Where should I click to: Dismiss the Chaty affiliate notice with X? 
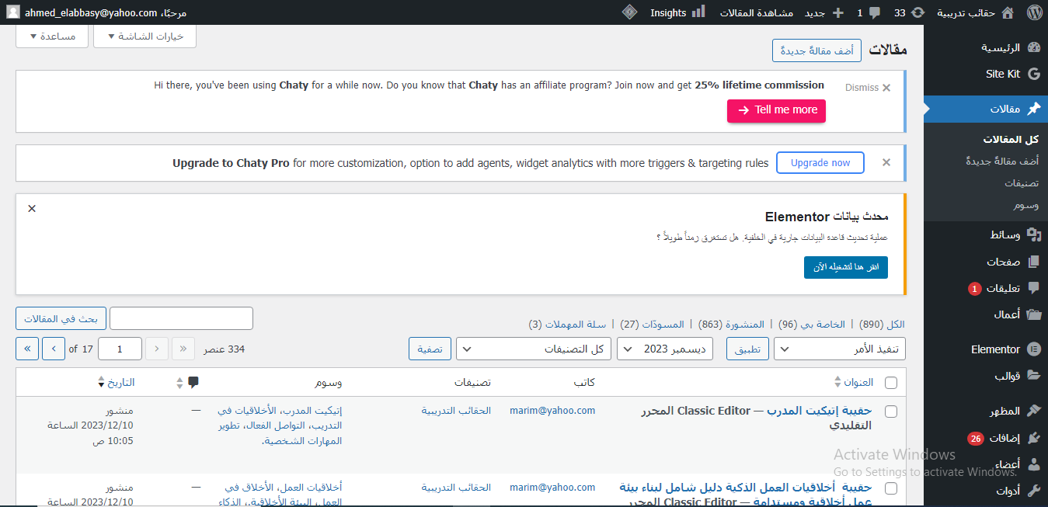coord(886,88)
